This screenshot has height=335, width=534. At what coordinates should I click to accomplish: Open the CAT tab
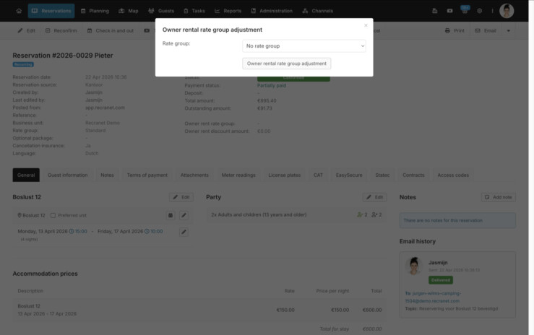318,175
